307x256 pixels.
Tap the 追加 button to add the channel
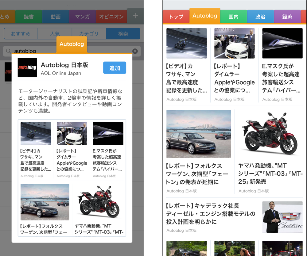pyautogui.click(x=115, y=68)
